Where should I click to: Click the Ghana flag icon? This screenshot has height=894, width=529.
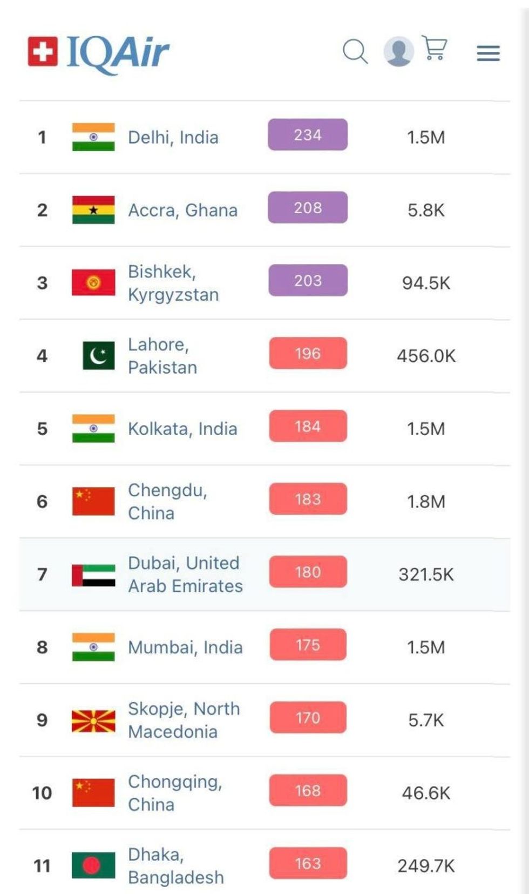point(93,210)
